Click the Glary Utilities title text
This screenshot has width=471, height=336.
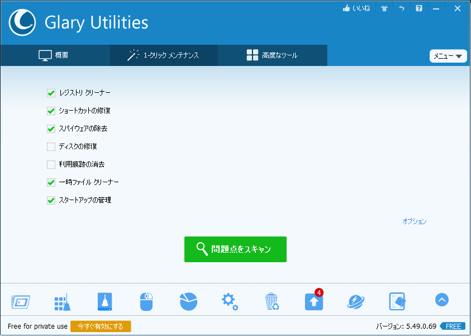tap(97, 22)
